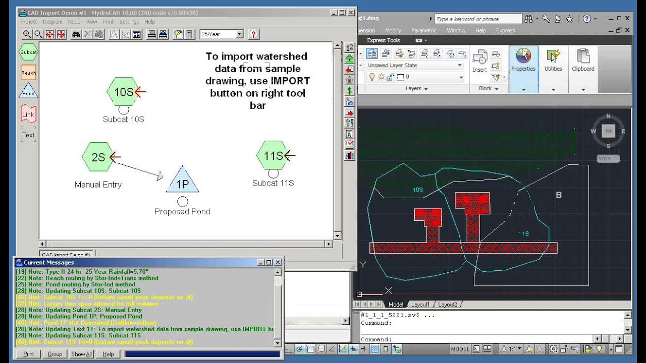Click the Zoom In magnifier icon in HydroCAD toolbar

[x=27, y=34]
